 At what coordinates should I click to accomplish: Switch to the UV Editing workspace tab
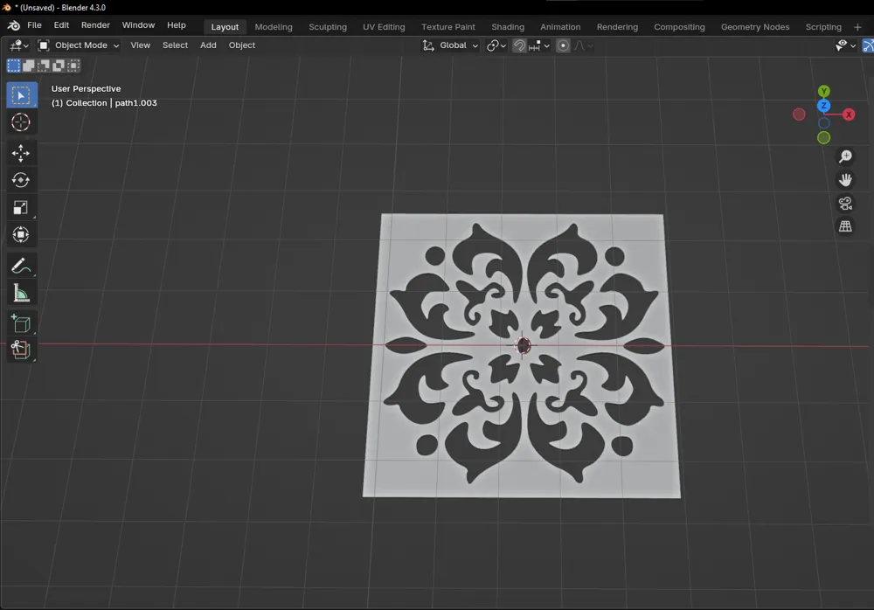tap(384, 27)
